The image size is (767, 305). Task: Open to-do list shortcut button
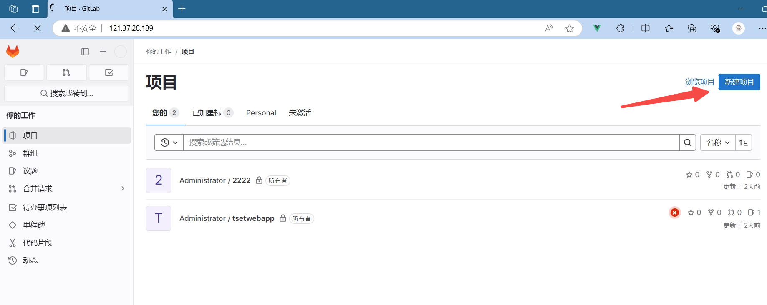pos(109,72)
